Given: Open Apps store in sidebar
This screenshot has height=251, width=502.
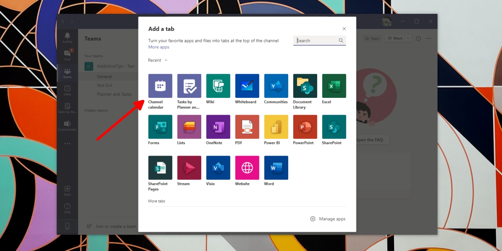Looking at the screenshot, I should point(67,190).
